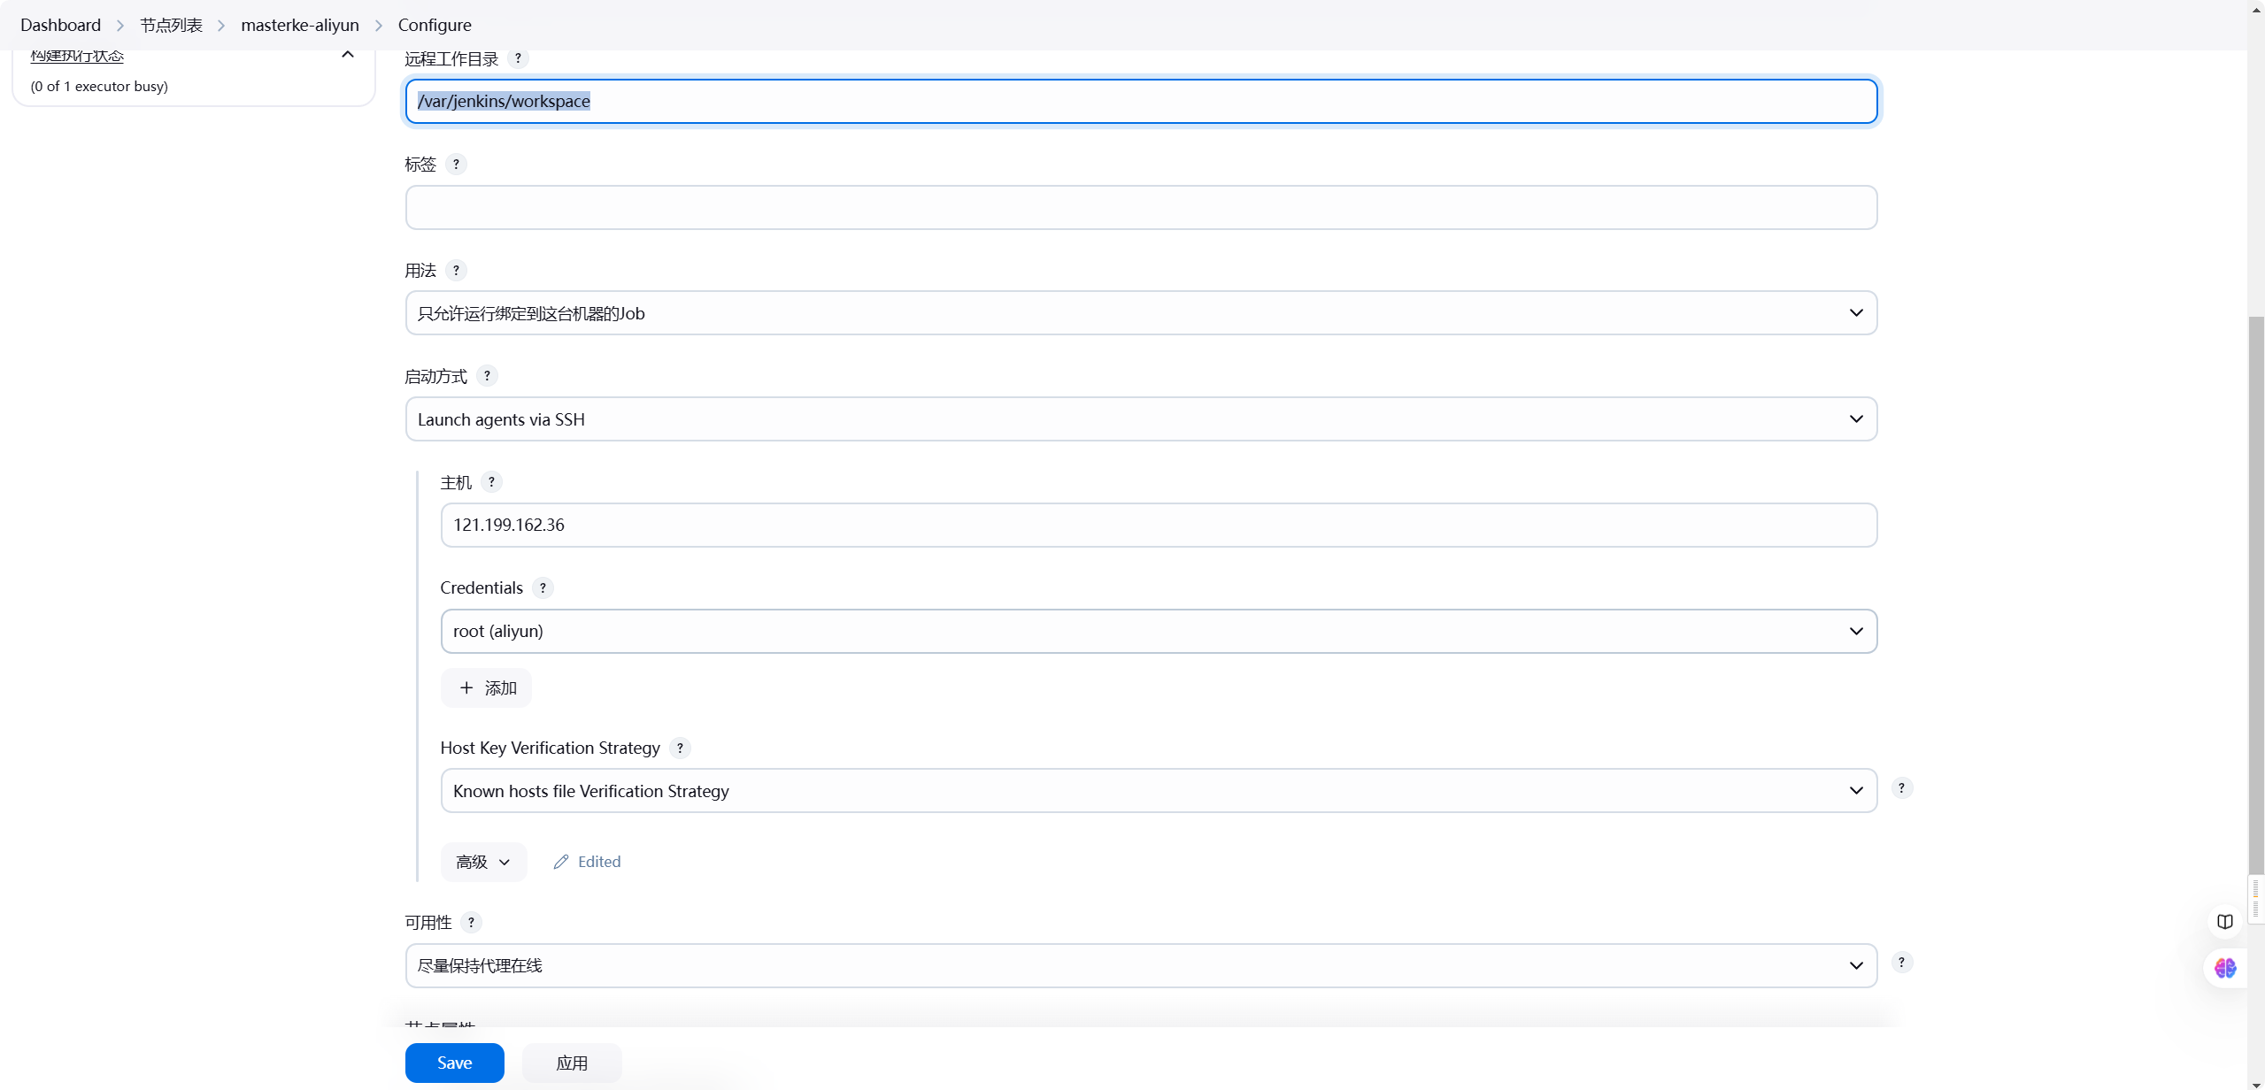Open help for 可用性 label
This screenshot has height=1090, width=2265.
coord(471,923)
